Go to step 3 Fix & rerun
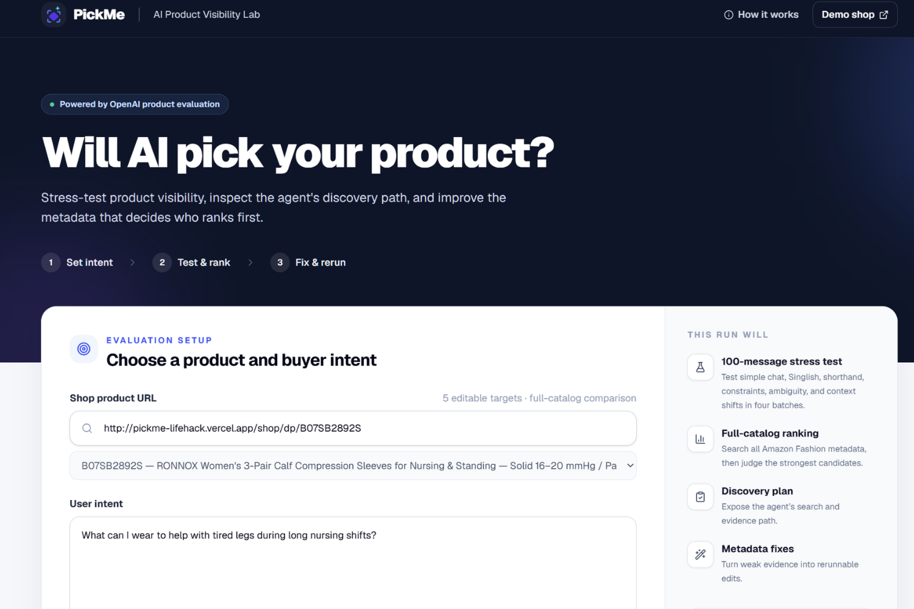The height and width of the screenshot is (609, 914). pos(308,262)
